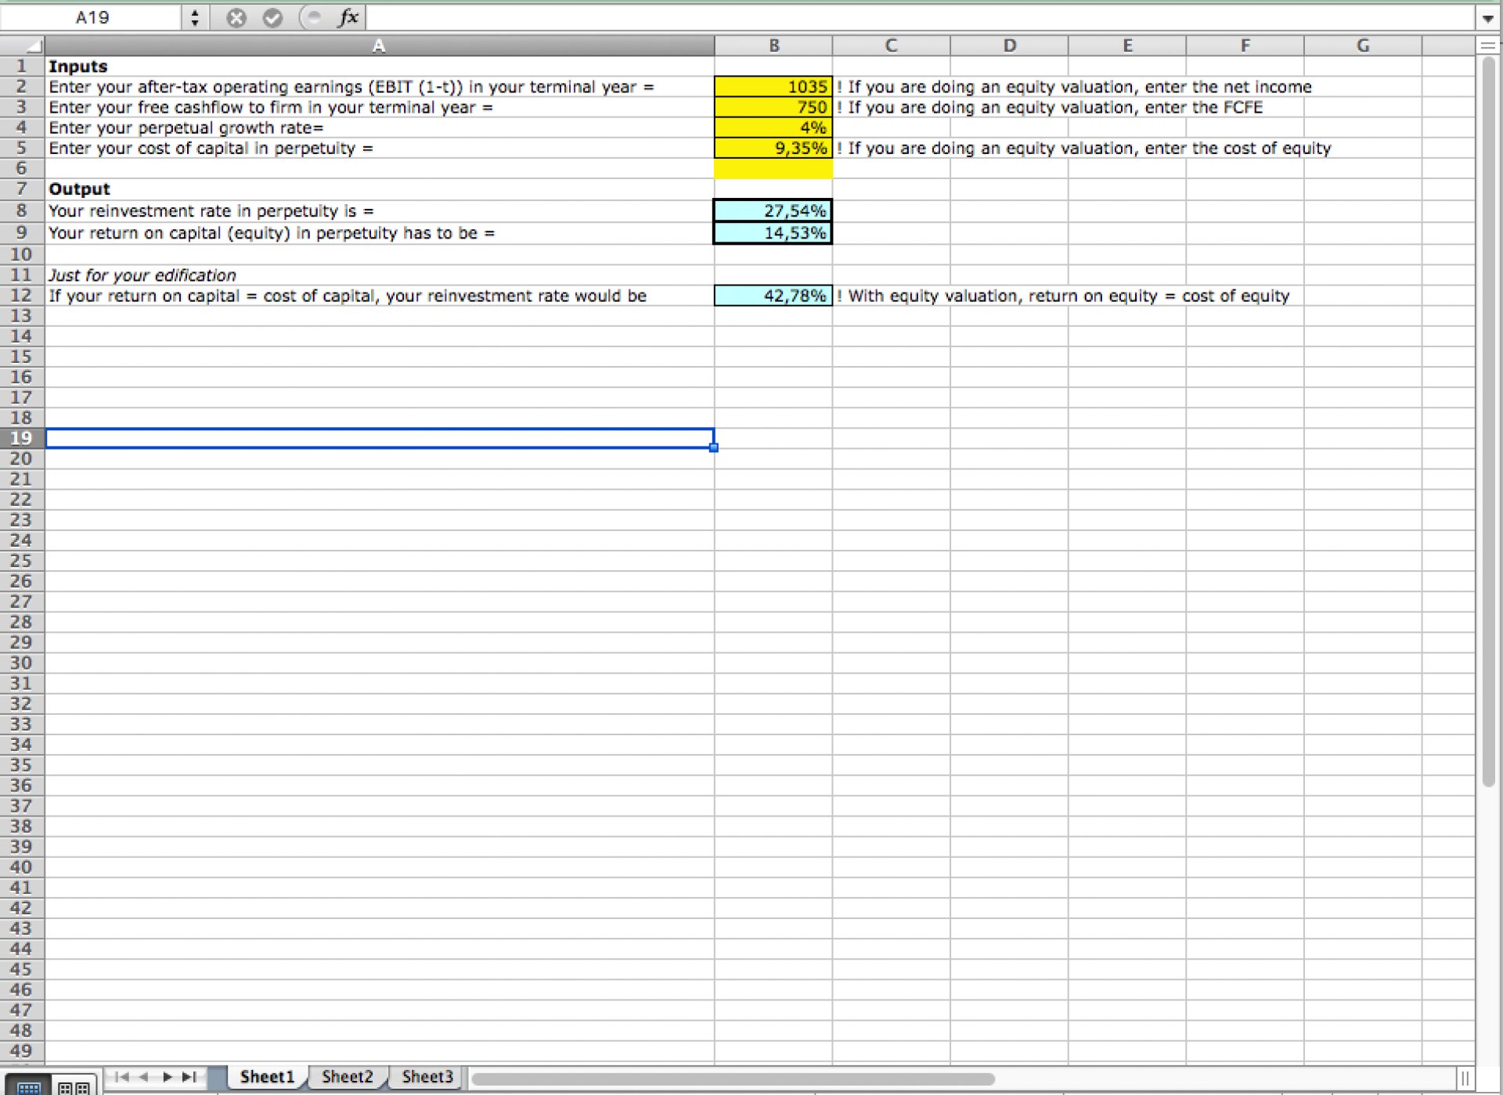
Task: Click the vertical scrollbar thumb
Action: (1488, 422)
